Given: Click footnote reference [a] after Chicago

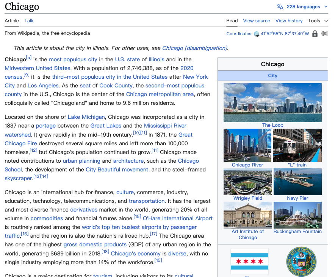Looking at the screenshot, I should (29, 58).
